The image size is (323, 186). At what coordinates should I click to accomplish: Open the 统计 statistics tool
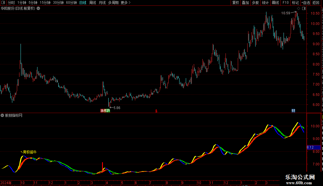pyautogui.click(x=265, y=3)
